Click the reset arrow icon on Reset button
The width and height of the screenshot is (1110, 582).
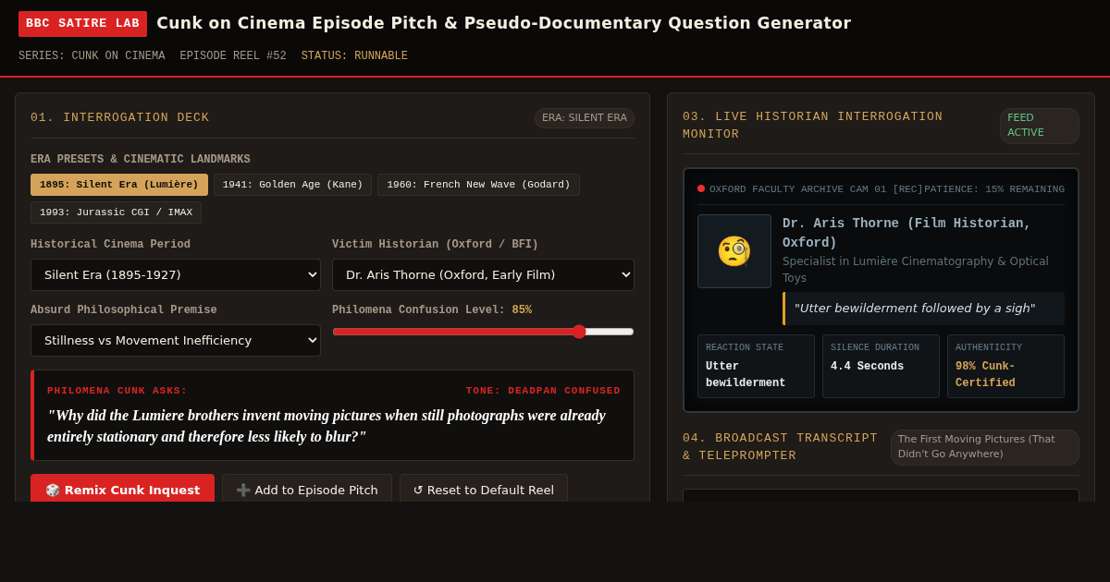(418, 490)
